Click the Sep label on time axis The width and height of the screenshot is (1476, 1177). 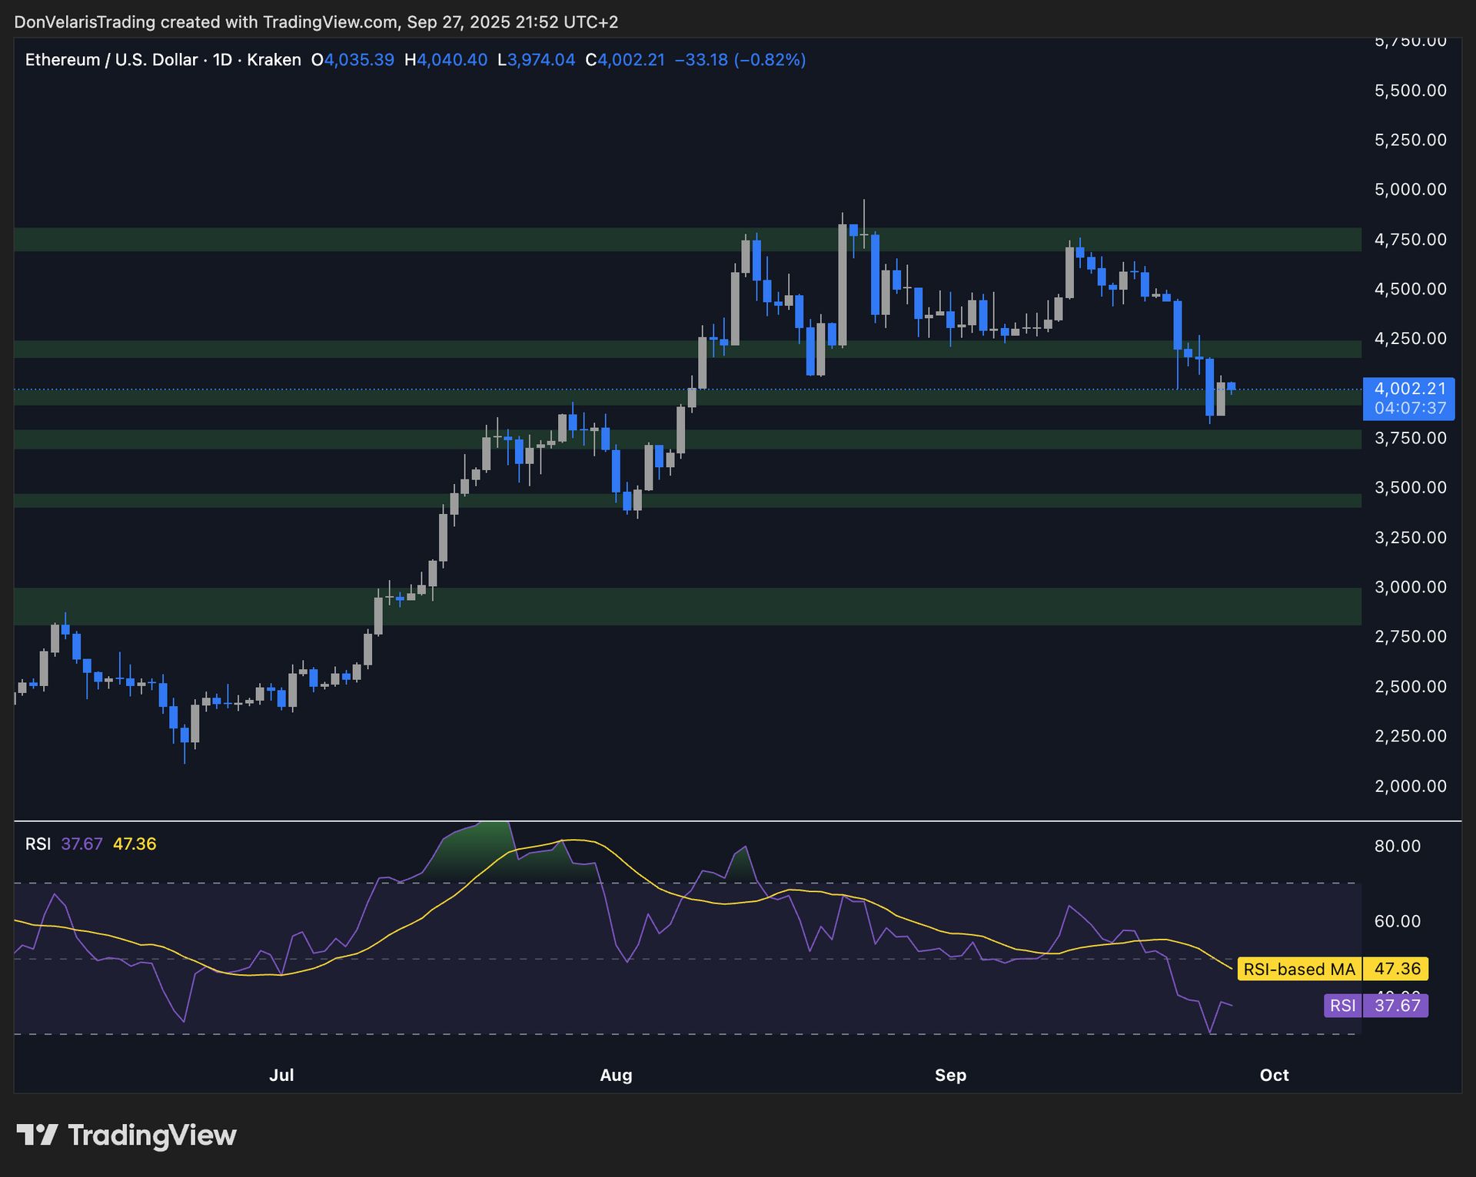[950, 1075]
